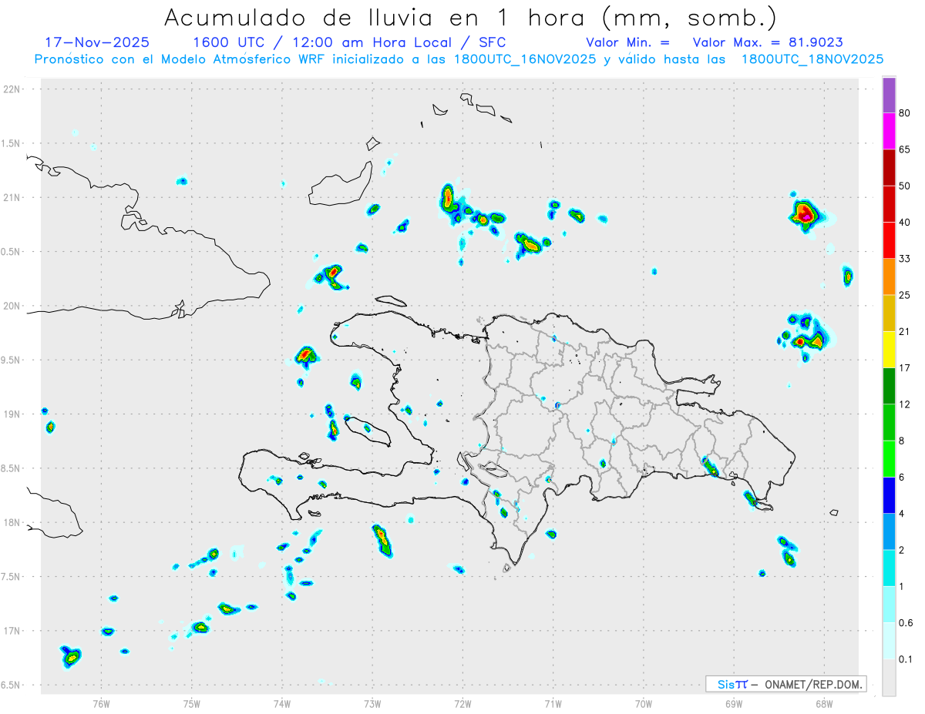The height and width of the screenshot is (714, 925).
Task: Click the "68W" longitude label
Action: coord(824,703)
